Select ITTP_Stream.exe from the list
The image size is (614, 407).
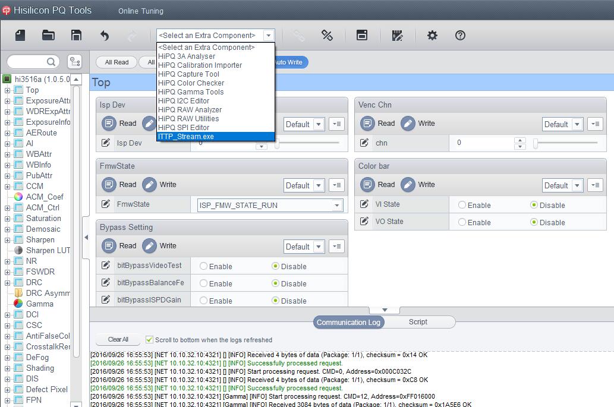click(216, 137)
